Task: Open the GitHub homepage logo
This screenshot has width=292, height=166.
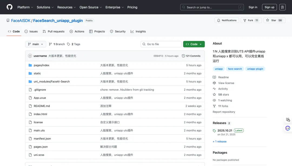Action: 9,7
